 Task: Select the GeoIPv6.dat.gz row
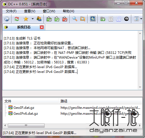pyautogui.click(x=72, y=113)
